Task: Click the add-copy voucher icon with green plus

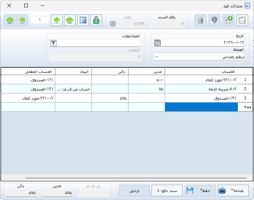Action: coord(228,20)
